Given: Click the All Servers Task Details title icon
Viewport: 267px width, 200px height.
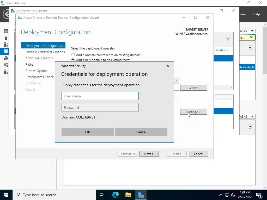Looking at the screenshot, I should [x=13, y=11].
